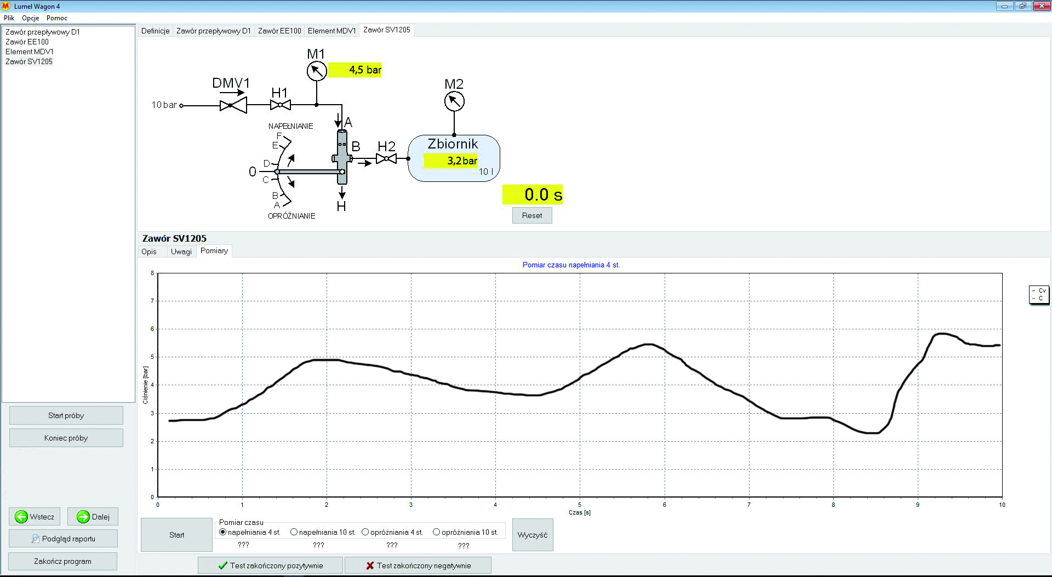Screen dimensions: 1052x577
Task: Open Podgląd raportu report preview
Action: click(x=63, y=539)
